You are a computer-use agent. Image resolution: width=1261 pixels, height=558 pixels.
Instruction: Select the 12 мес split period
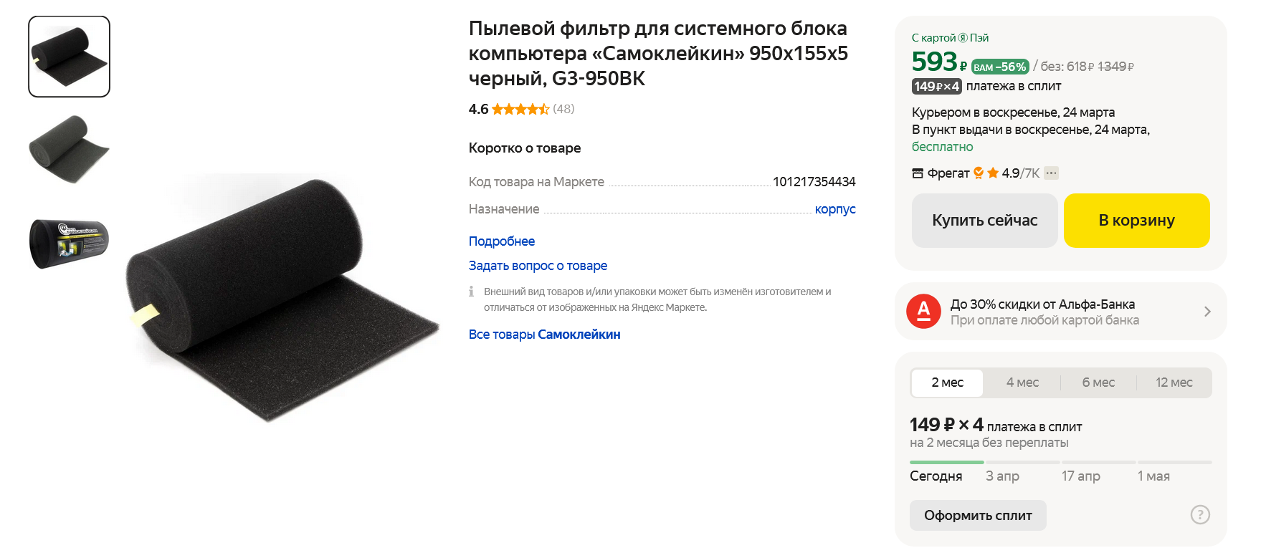coord(1174,383)
